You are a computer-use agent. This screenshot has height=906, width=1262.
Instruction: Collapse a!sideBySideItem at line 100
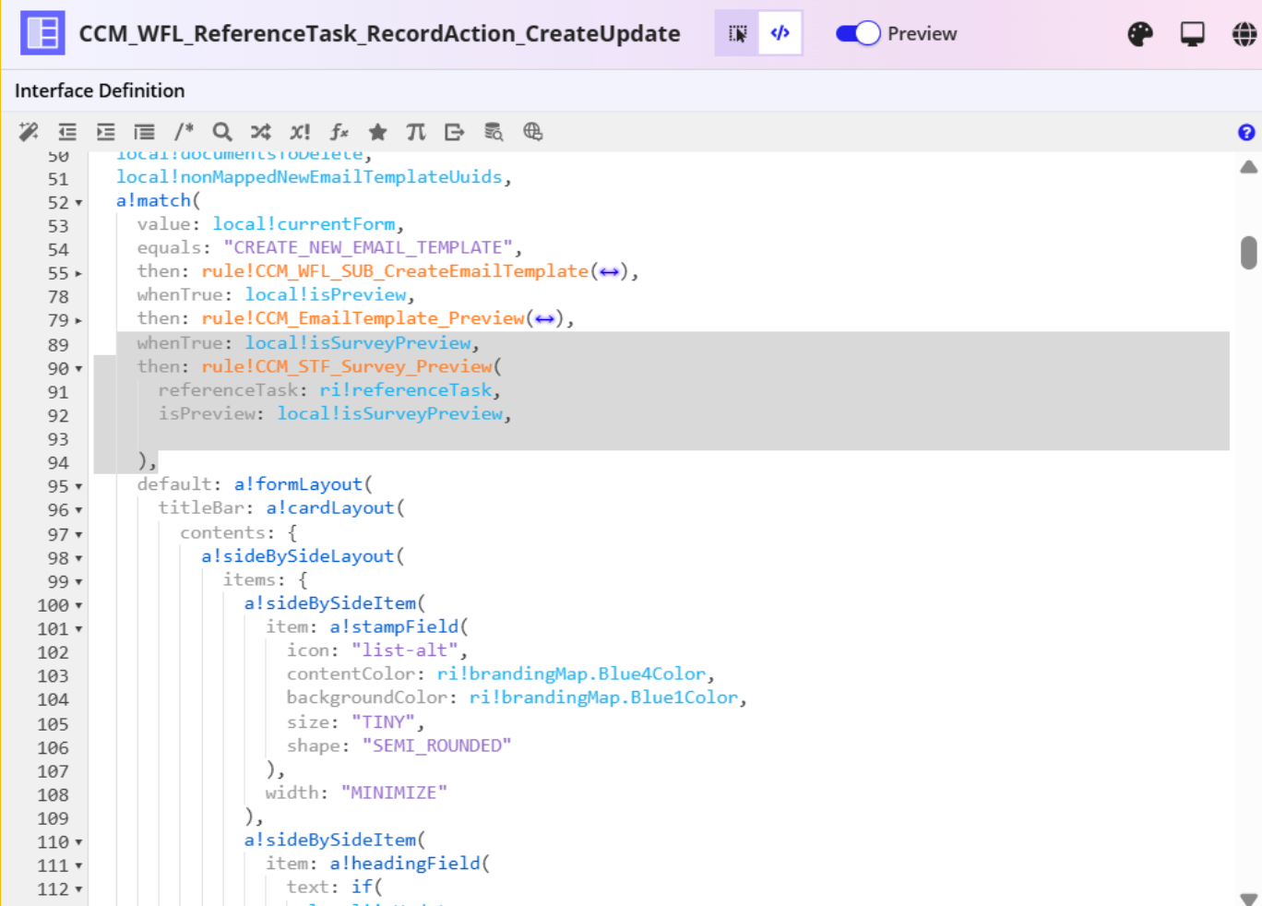[x=78, y=606]
